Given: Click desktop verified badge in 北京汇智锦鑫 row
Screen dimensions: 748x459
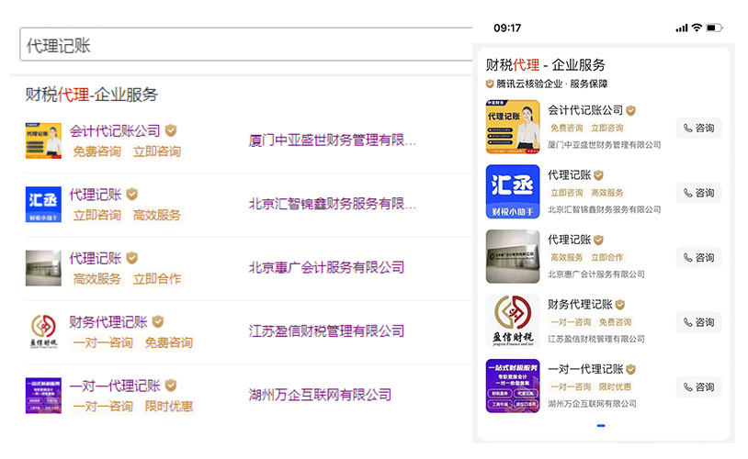Looking at the screenshot, I should point(132,194).
